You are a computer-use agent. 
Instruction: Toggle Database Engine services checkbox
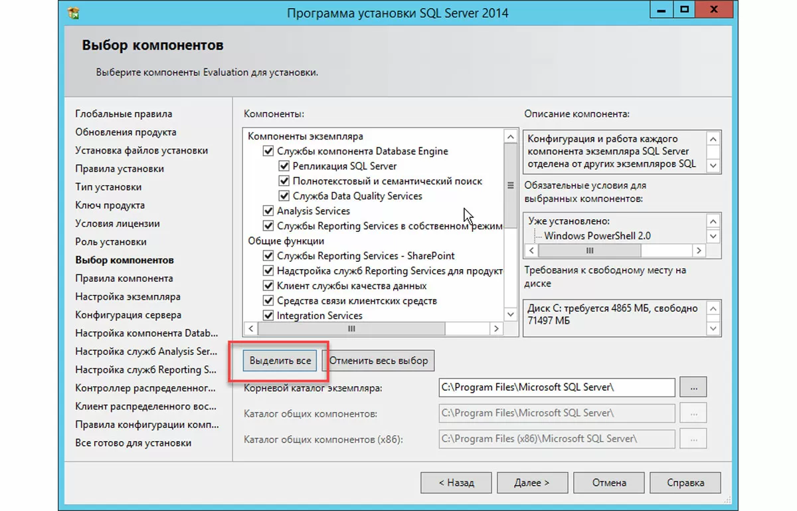(268, 152)
